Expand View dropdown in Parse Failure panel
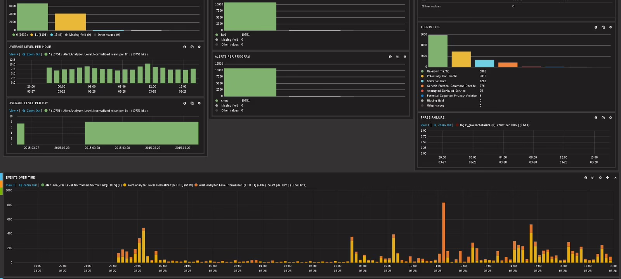Viewport: 621px width, 279px height. pos(425,125)
